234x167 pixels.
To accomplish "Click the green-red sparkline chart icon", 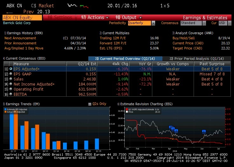I will tap(84, 6).
